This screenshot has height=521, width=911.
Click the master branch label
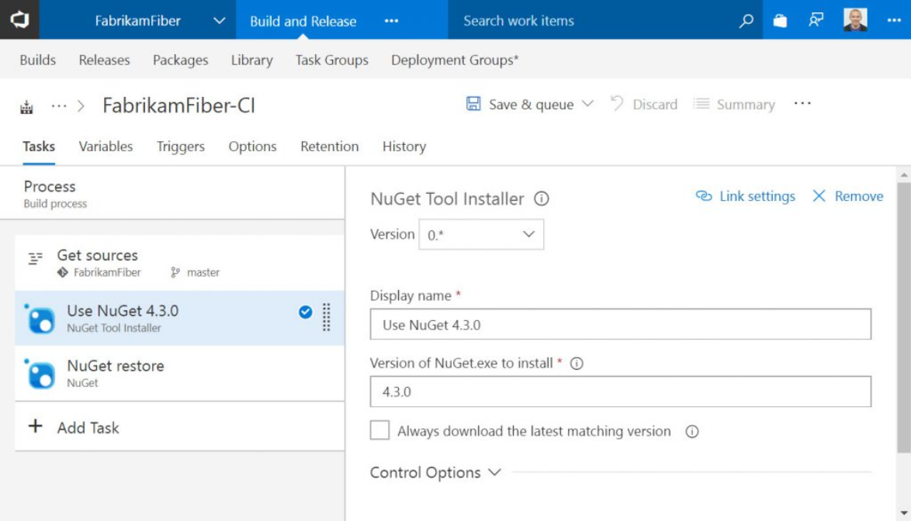(203, 272)
